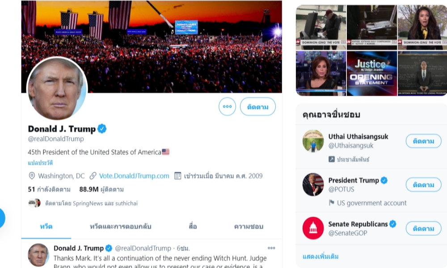The image size is (447, 268).
Task: Open the Vote.DonaldJTrump.com link
Action: tap(134, 176)
